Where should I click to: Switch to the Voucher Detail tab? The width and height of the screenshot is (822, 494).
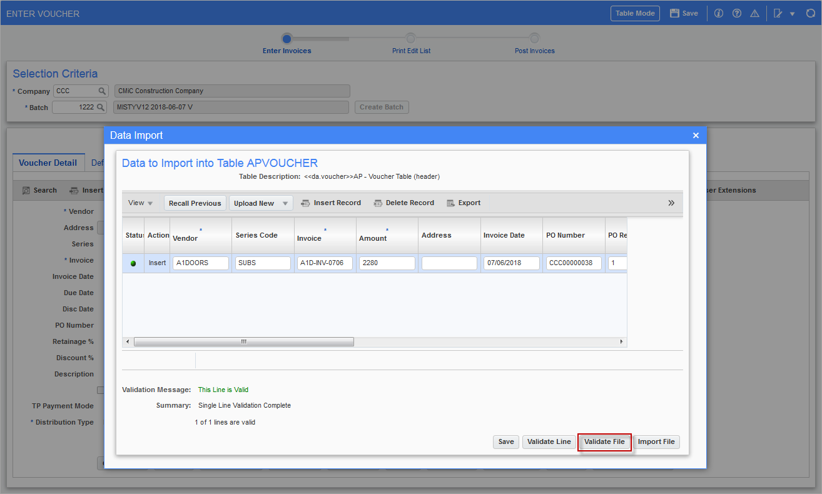[48, 163]
